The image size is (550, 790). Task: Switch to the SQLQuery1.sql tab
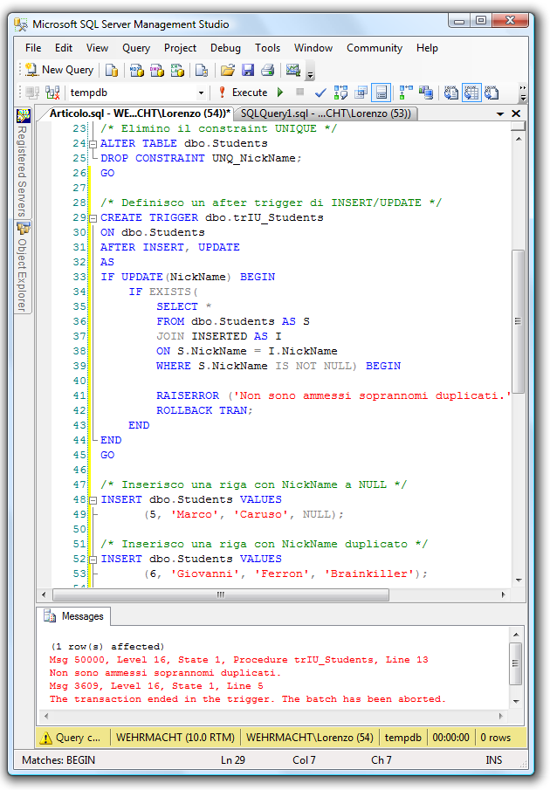[x=326, y=113]
